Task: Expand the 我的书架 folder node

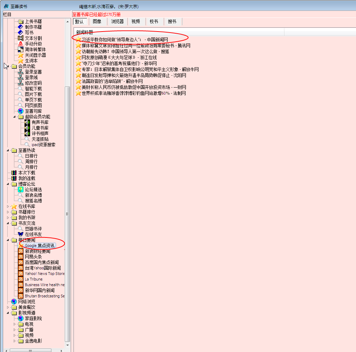Action: tap(8, 218)
